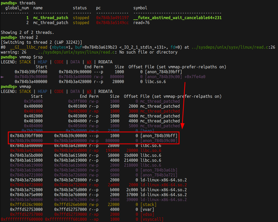The height and width of the screenshot is (222, 278).
Task: Click the yellow [stack] mapping entry
Action: 148,205
